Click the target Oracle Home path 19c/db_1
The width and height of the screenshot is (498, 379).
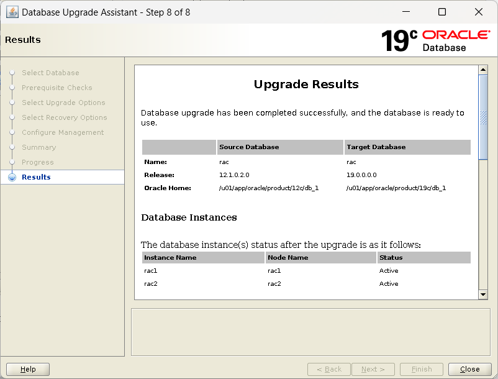tap(396, 188)
